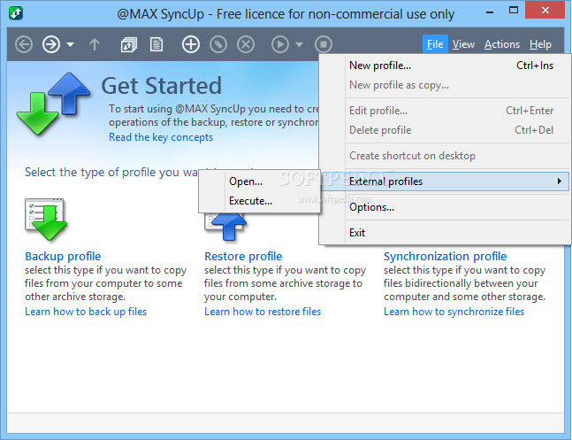Expand the External profiles submenu
This screenshot has width=572, height=440.
[445, 181]
